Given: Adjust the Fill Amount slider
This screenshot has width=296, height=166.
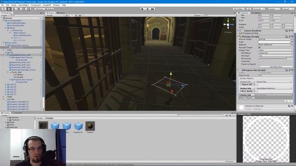Looking at the screenshot, I should [271, 59].
